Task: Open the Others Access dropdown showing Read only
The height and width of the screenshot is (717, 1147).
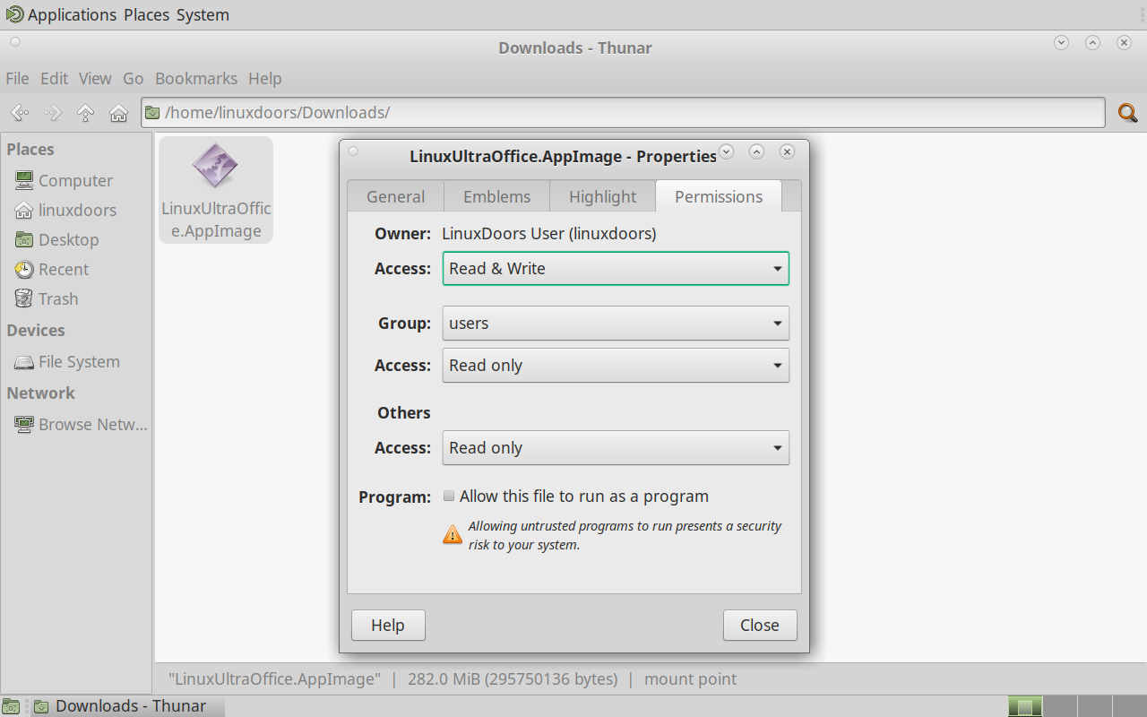Action: point(616,447)
